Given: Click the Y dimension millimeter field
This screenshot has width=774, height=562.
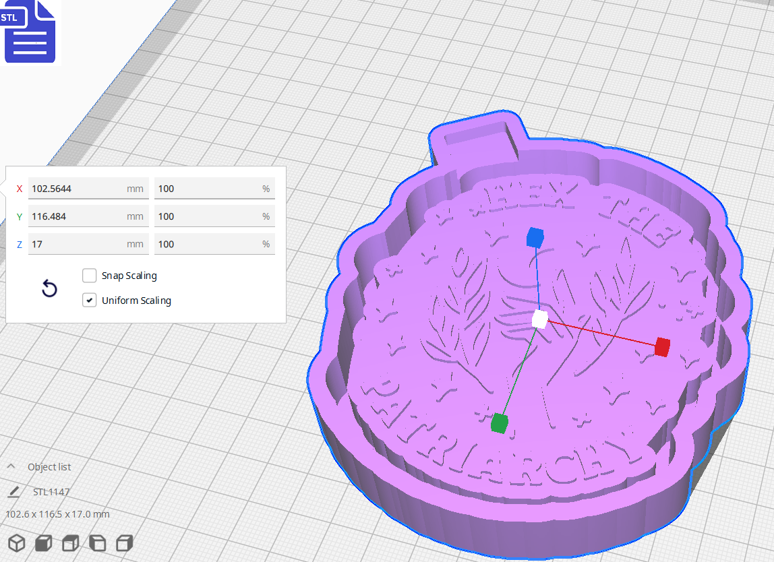Looking at the screenshot, I should pos(88,216).
